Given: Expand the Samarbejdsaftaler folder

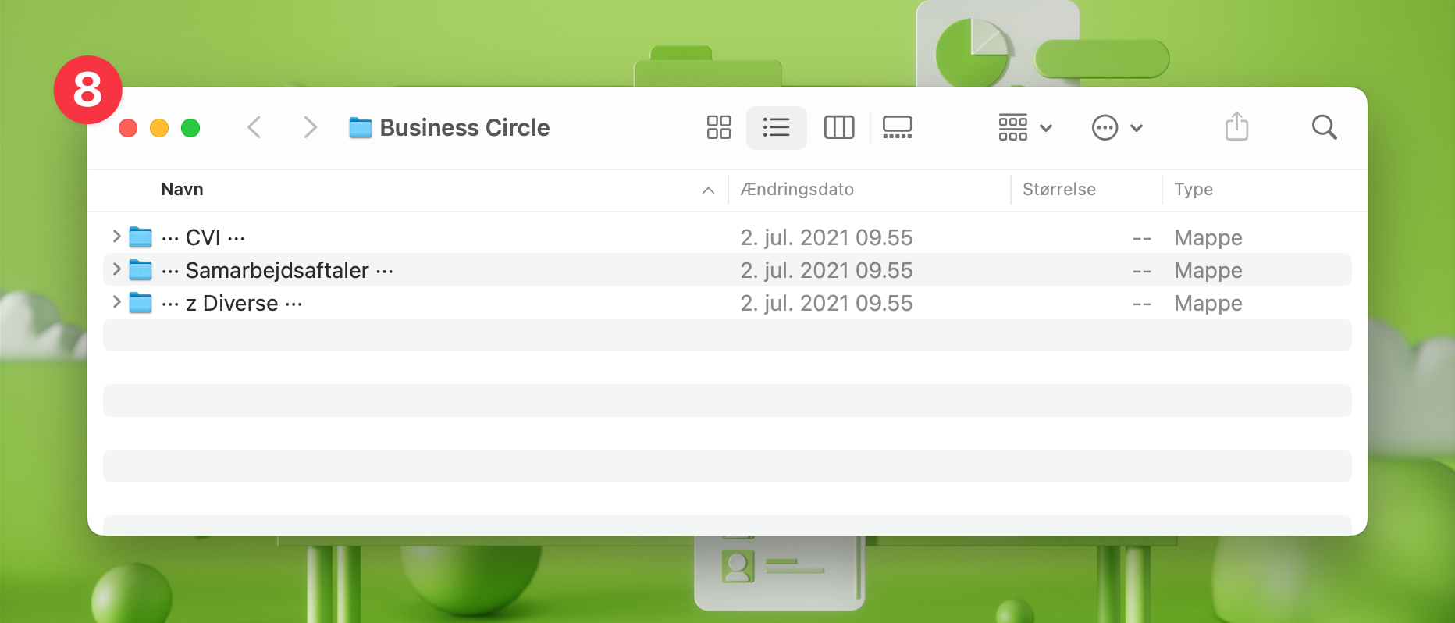Looking at the screenshot, I should click(116, 269).
